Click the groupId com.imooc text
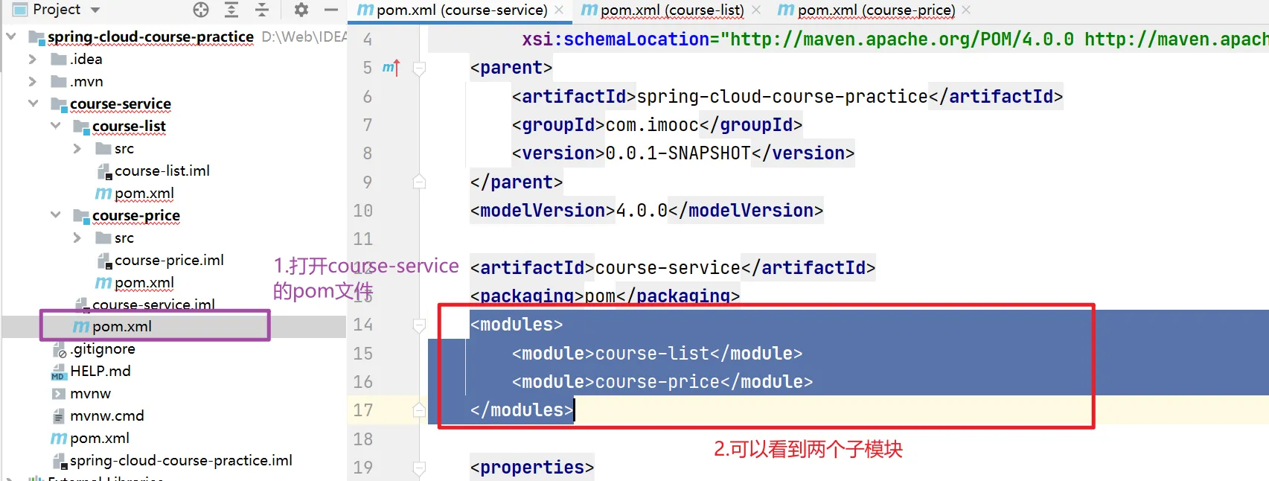This screenshot has height=481, width=1269. pyautogui.click(x=652, y=124)
